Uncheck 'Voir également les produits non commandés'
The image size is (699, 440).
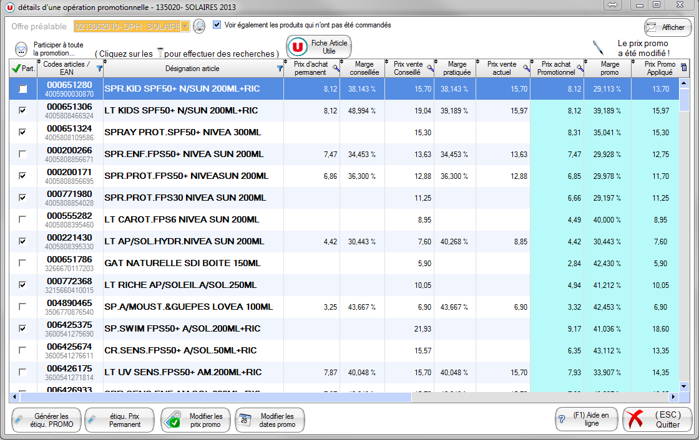coord(217,26)
